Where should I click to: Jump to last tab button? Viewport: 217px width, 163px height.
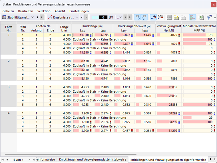pos(34,160)
